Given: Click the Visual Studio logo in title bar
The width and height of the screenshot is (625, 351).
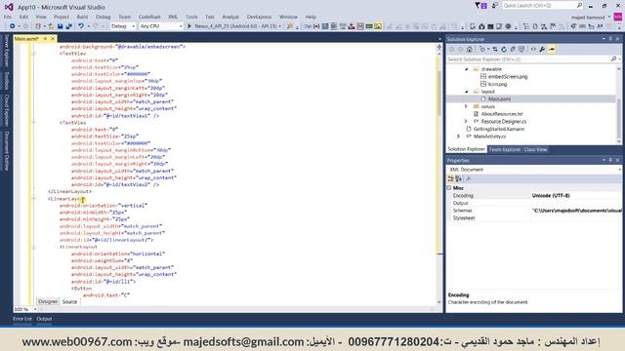Looking at the screenshot, I should point(9,7).
